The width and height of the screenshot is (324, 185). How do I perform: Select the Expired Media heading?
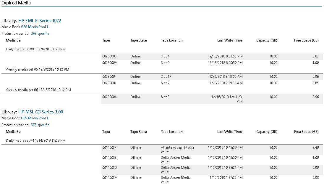pyautogui.click(x=16, y=3)
